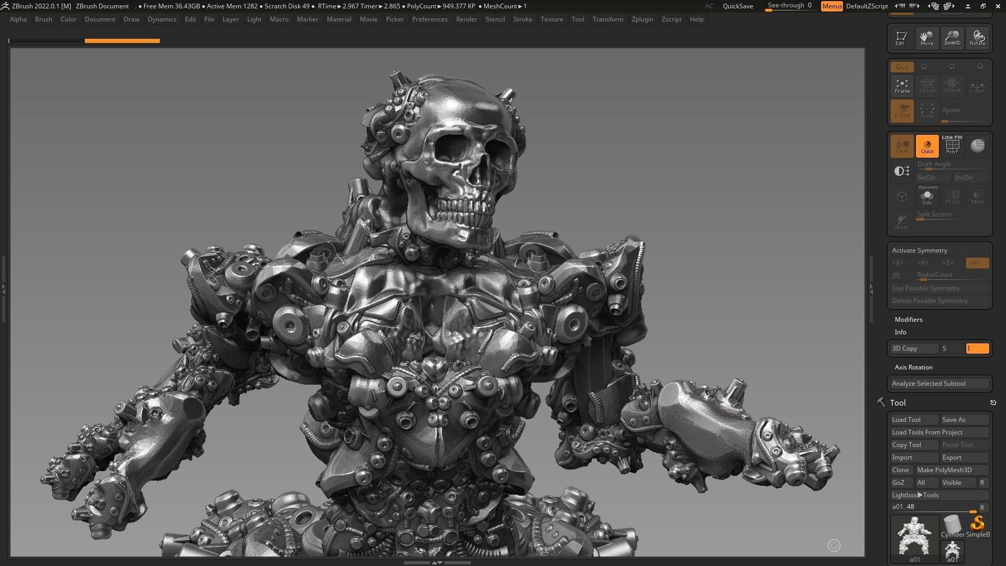This screenshot has width=1006, height=566.
Task: Open the Preferences menu
Action: tap(430, 19)
